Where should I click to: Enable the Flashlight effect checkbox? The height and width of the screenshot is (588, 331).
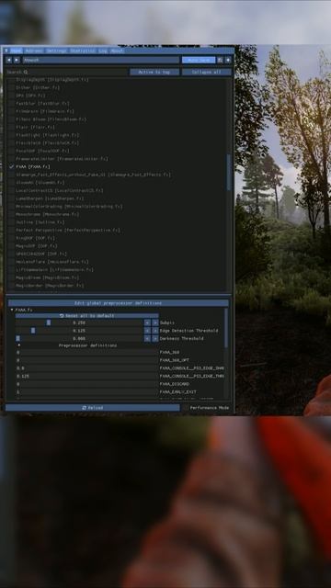point(12,135)
